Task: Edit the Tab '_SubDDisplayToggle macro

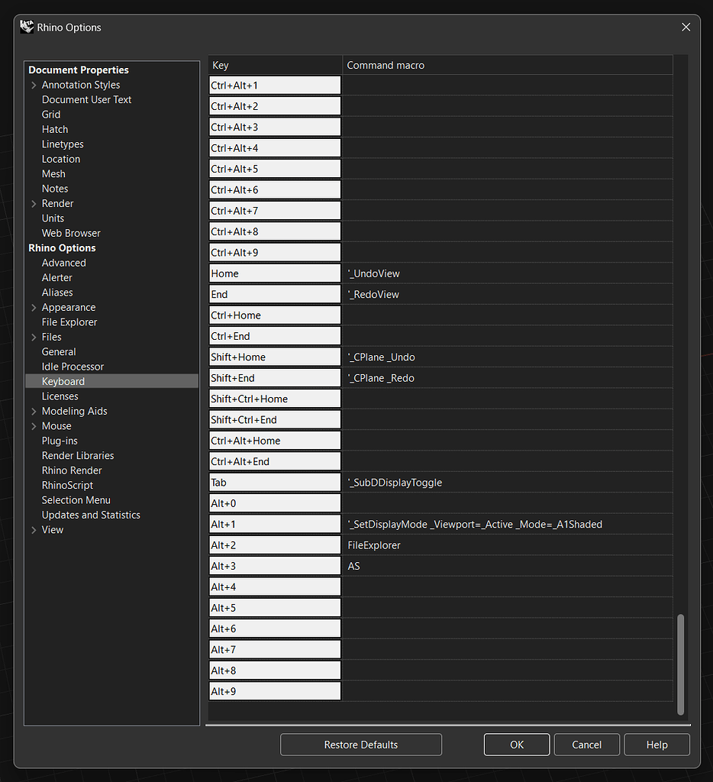Action: pos(508,483)
